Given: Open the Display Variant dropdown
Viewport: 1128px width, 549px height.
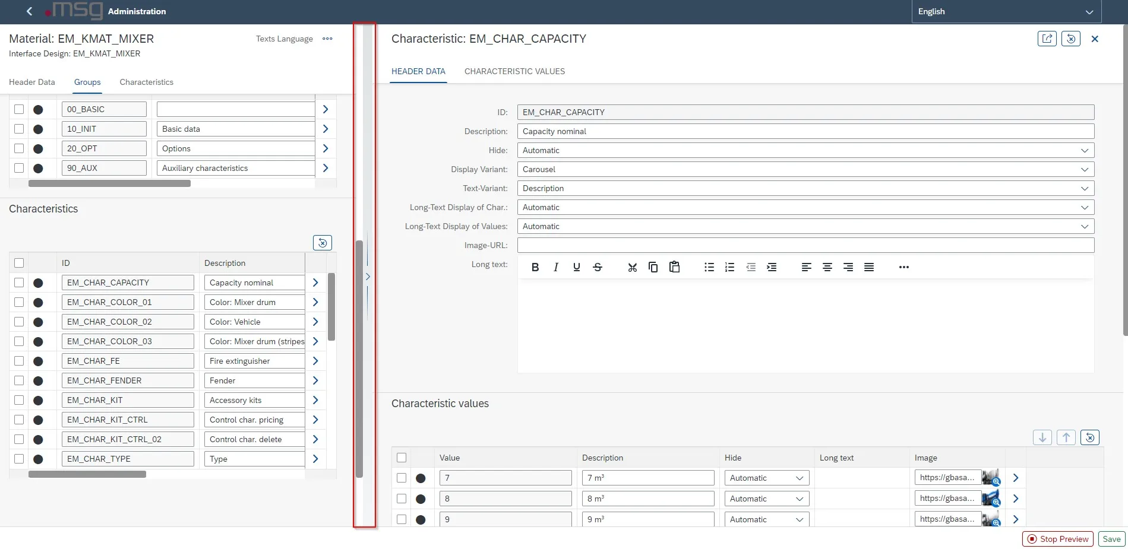Looking at the screenshot, I should [805, 169].
